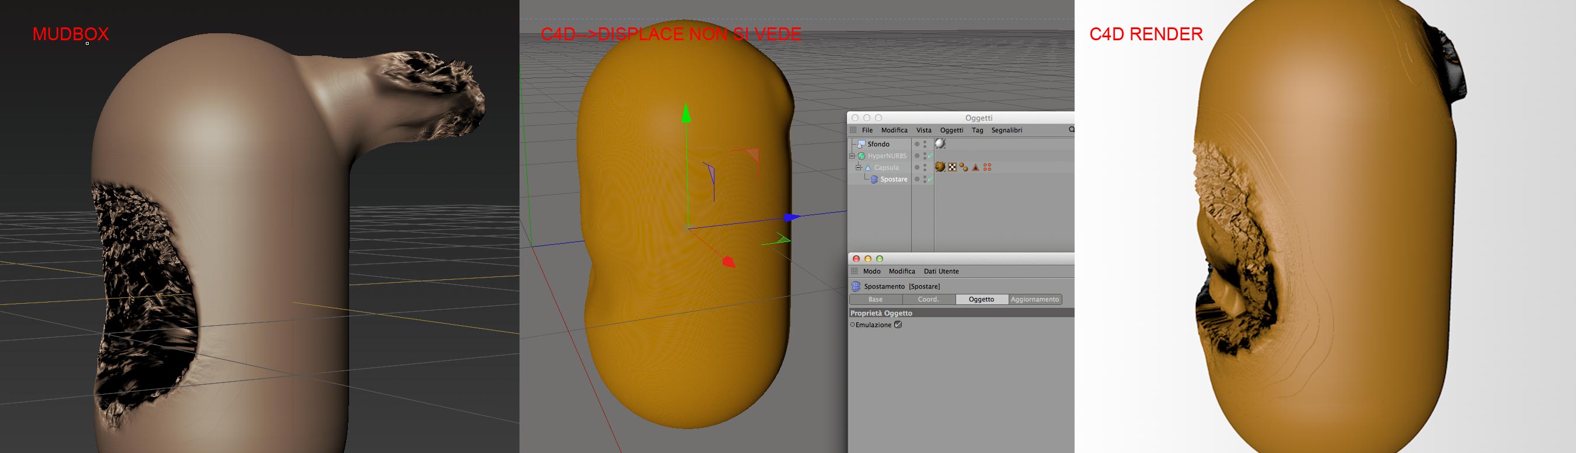Click the blue Z-axis arrow handle in viewport

792,217
